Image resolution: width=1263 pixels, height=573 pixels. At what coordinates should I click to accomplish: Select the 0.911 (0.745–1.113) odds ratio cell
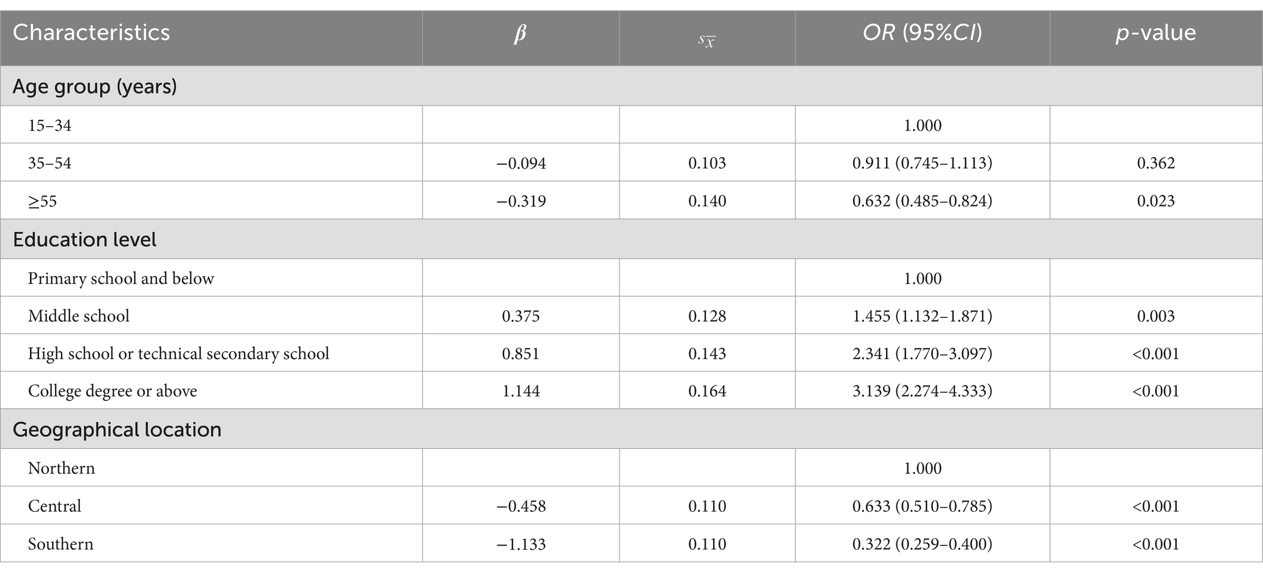(922, 163)
